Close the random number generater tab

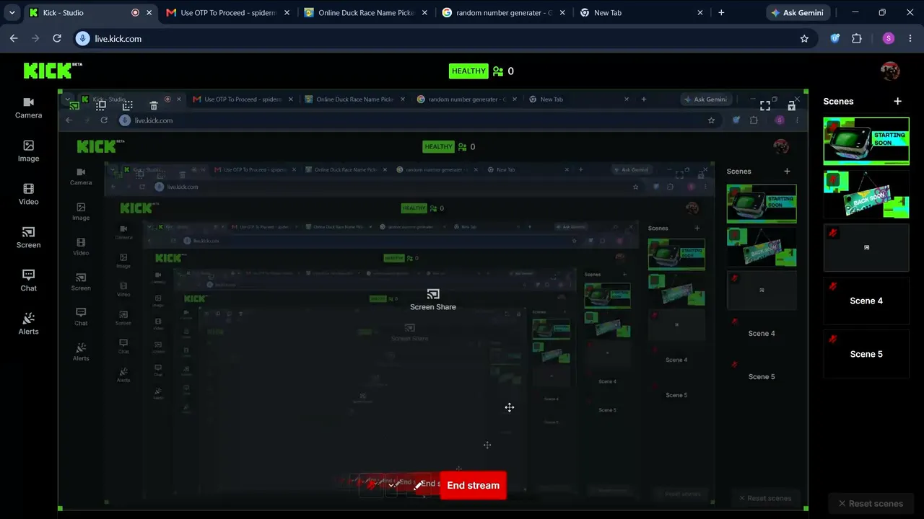pos(562,13)
